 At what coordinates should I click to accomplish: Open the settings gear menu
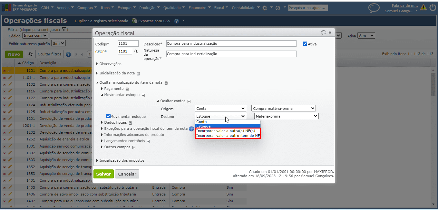[x=265, y=8]
